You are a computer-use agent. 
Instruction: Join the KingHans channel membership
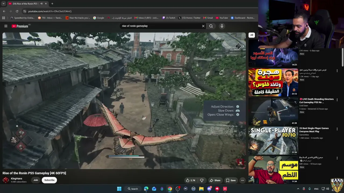[x=36, y=180]
